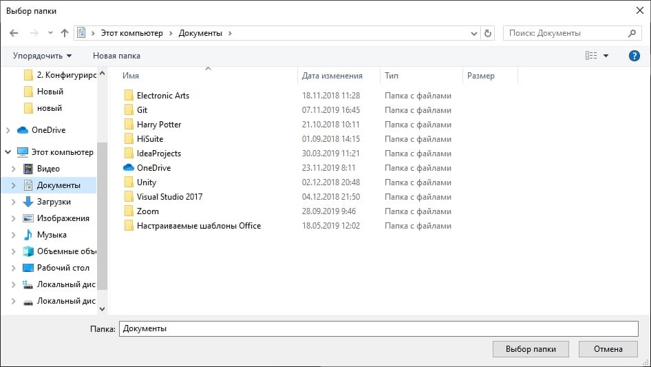The height and width of the screenshot is (367, 651).
Task: Select the IdeaProjects folder icon
Action: pos(129,154)
